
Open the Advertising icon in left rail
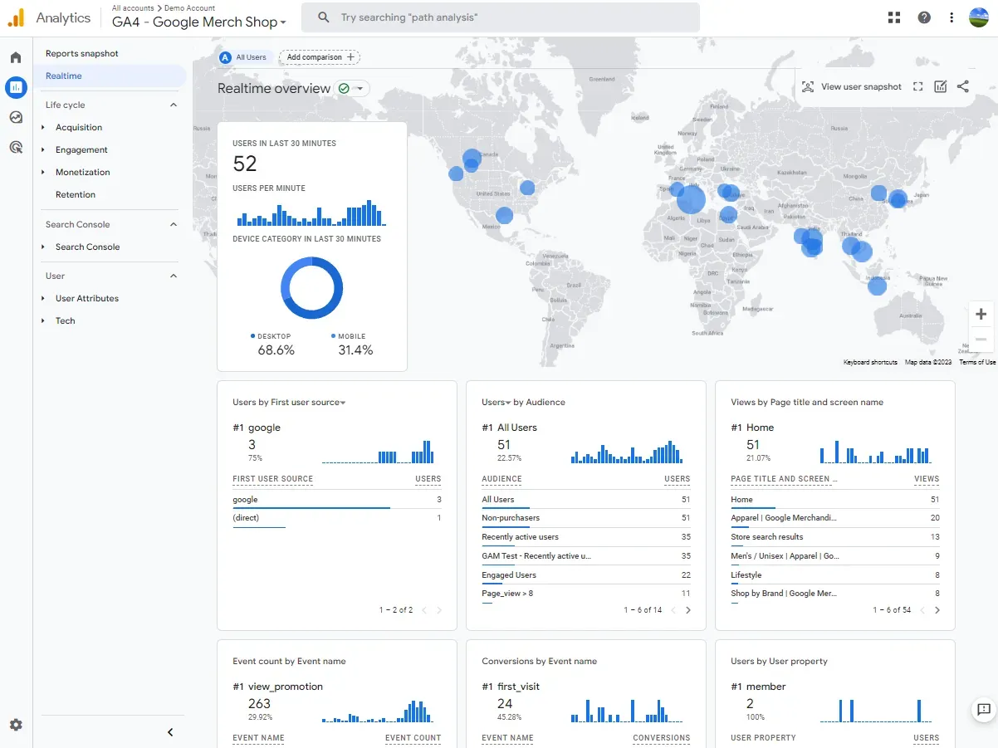[16, 148]
